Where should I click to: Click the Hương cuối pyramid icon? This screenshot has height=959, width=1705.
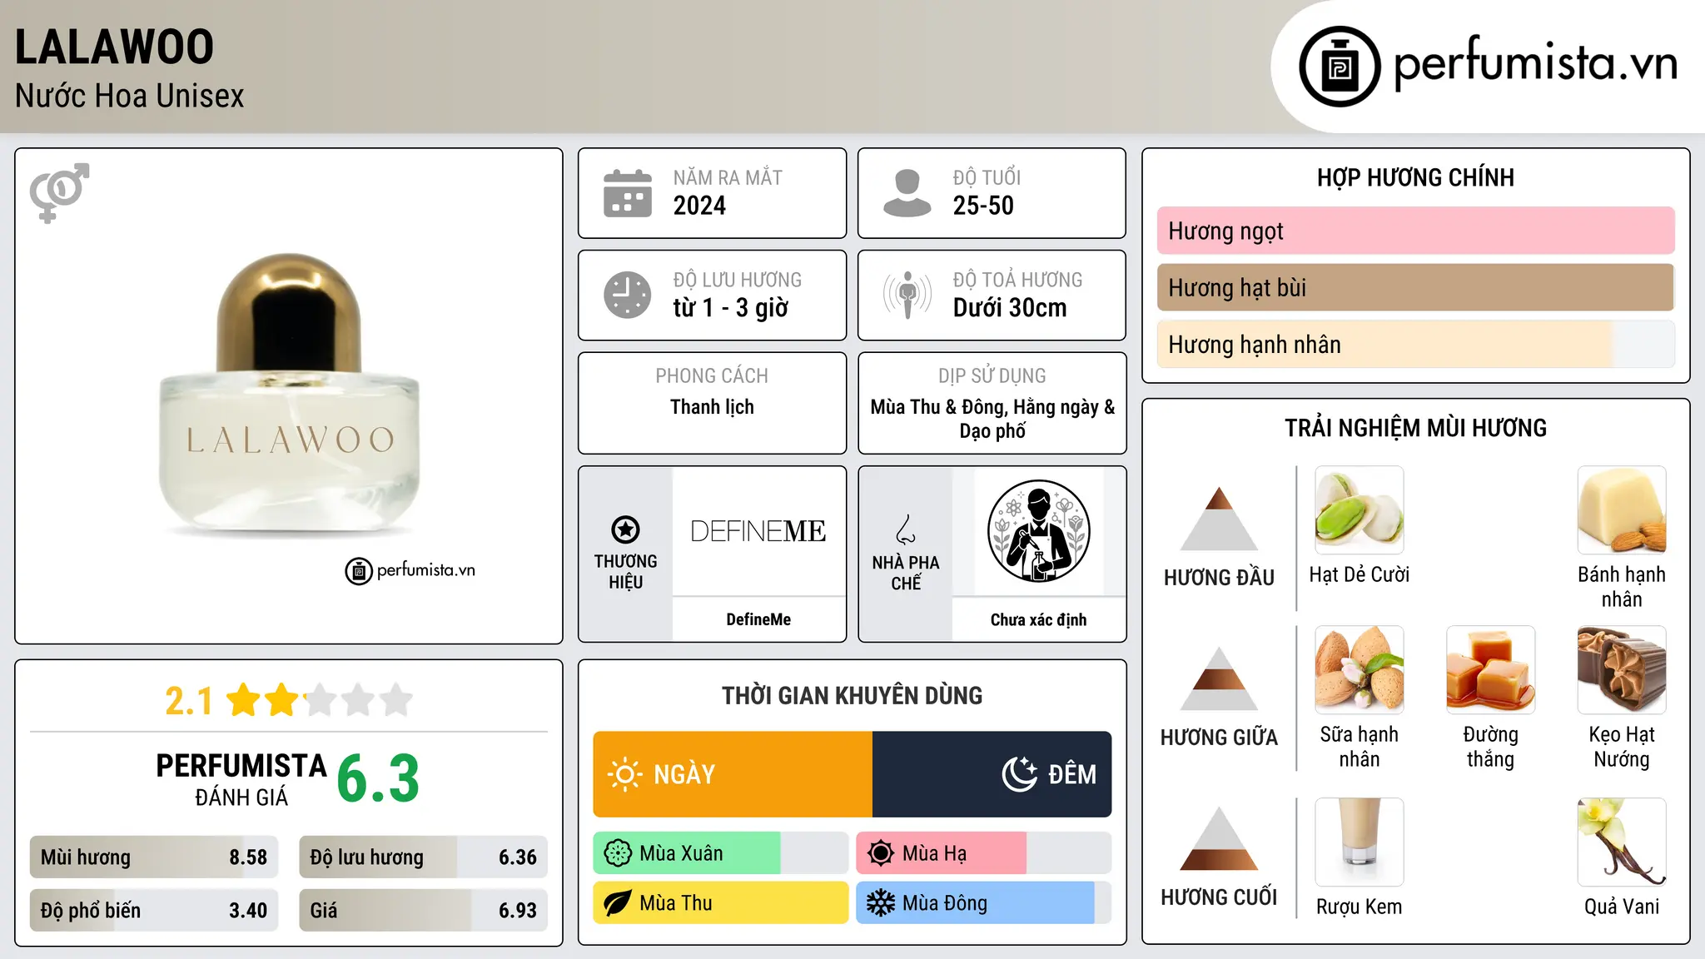pyautogui.click(x=1219, y=838)
